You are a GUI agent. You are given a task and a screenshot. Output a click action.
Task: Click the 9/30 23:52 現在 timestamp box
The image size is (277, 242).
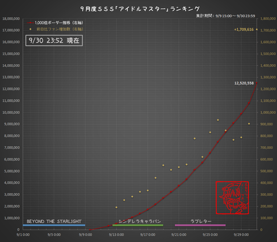(54, 40)
